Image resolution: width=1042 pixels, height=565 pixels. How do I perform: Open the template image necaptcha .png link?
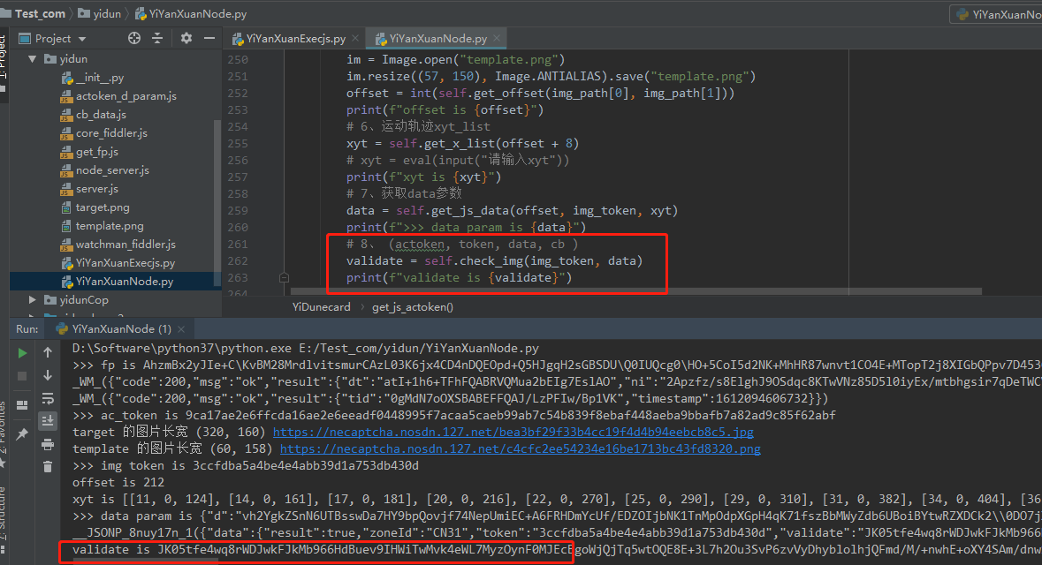tap(521, 448)
